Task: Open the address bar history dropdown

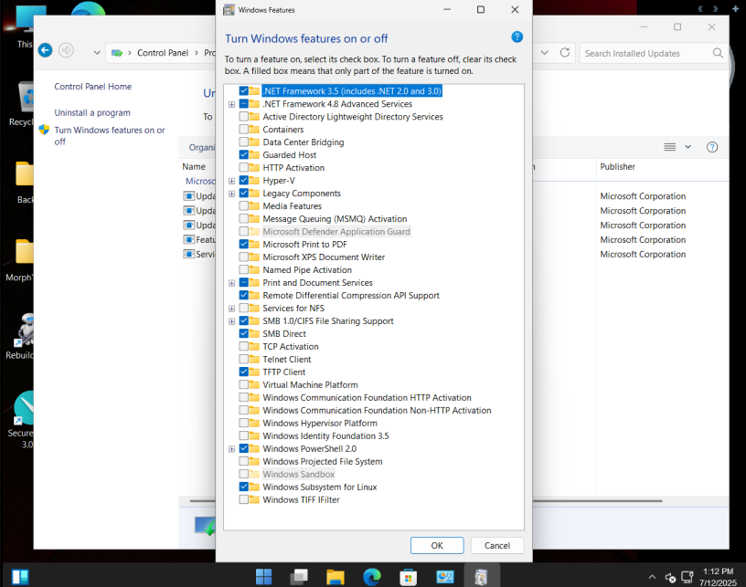Action: (545, 53)
